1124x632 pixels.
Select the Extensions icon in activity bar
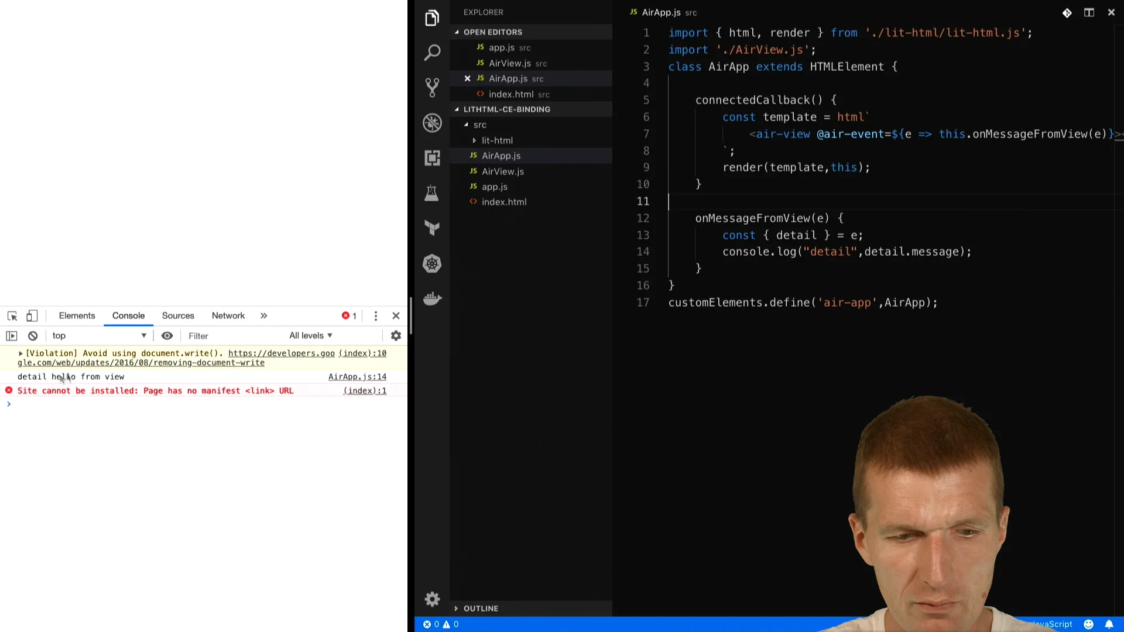431,158
